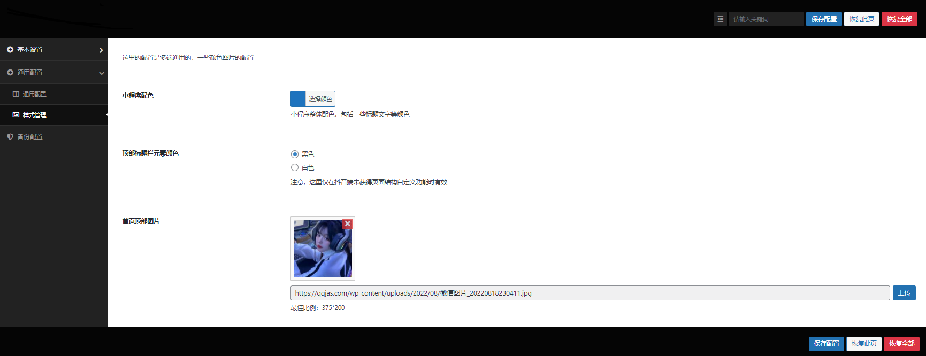
Task: Open the 样式管理 submenu item
Action: (x=34, y=115)
